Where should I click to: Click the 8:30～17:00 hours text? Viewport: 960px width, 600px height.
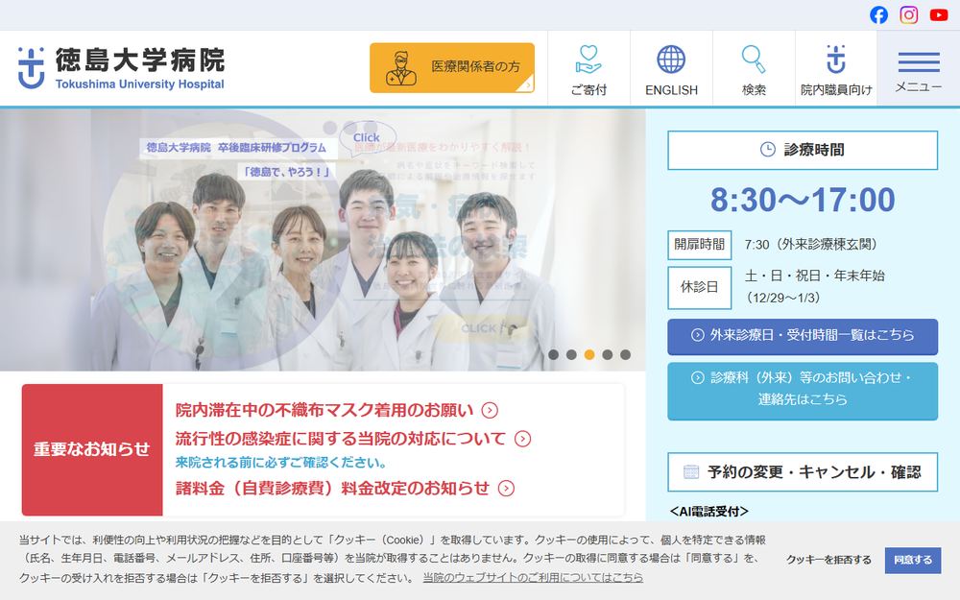pyautogui.click(x=802, y=201)
